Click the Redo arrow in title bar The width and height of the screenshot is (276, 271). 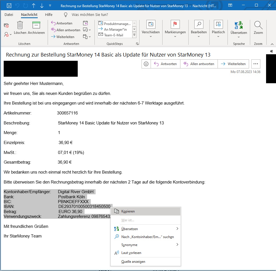(26, 6)
